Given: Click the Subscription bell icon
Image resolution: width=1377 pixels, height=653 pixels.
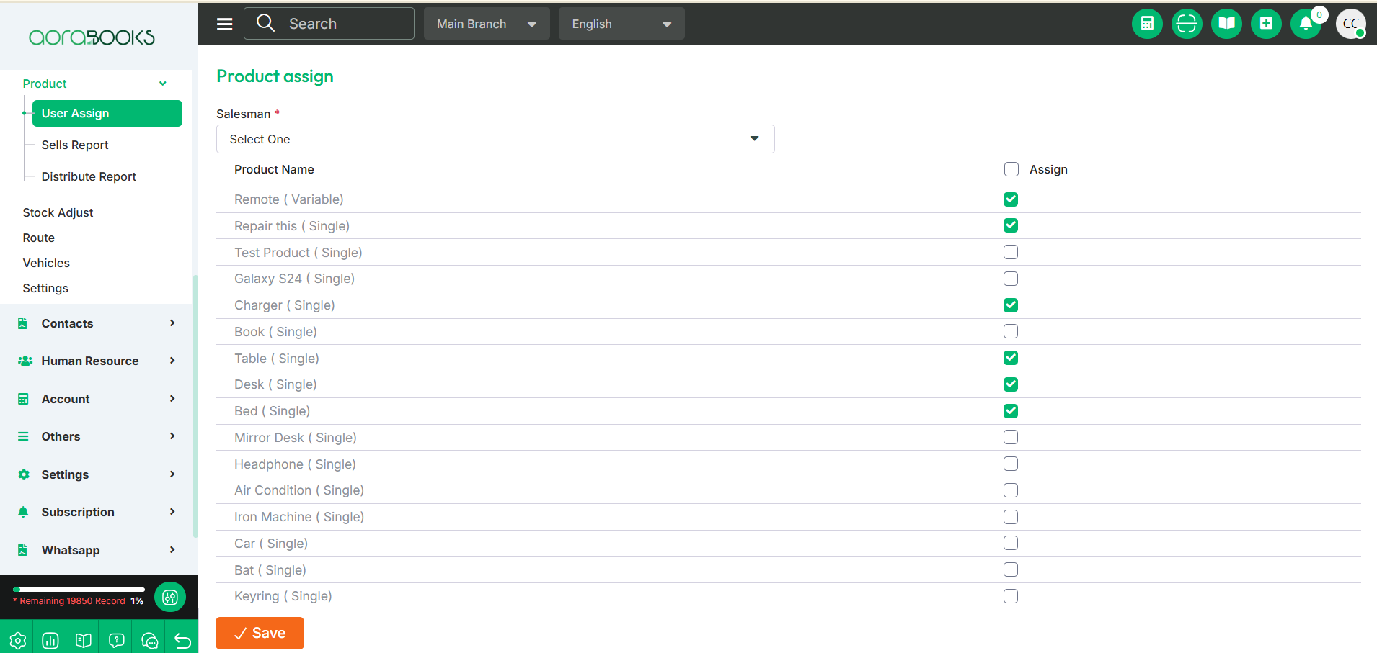Looking at the screenshot, I should click(23, 512).
